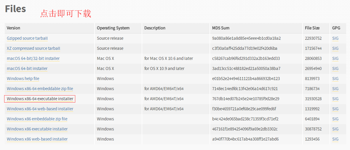350x150 pixels.
Task: Click the MD5 Sum column header
Action: pyautogui.click(x=221, y=28)
